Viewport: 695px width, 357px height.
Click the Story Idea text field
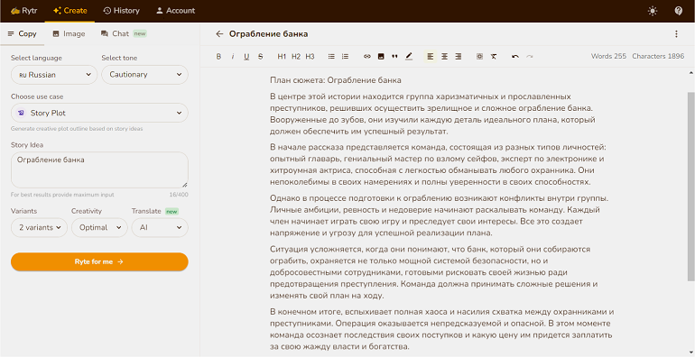[99, 170]
